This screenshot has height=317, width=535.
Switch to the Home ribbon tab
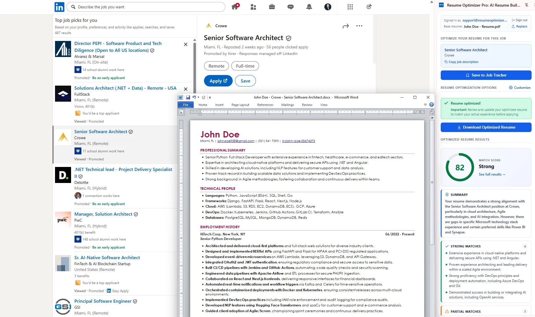203,105
